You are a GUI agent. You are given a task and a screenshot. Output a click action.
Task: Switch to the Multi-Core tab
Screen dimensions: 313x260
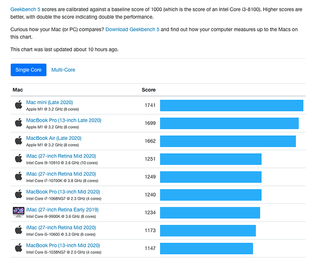point(63,70)
